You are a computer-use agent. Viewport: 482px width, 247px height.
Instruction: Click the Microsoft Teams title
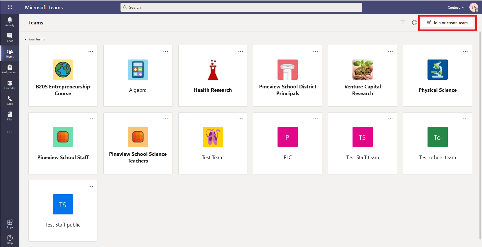tap(44, 8)
